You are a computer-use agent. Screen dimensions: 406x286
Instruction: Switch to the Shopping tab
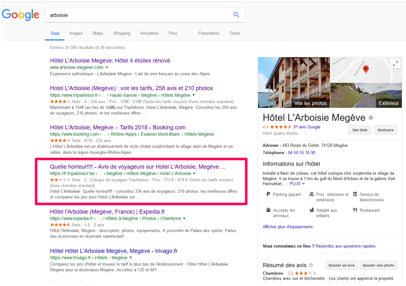(x=122, y=33)
